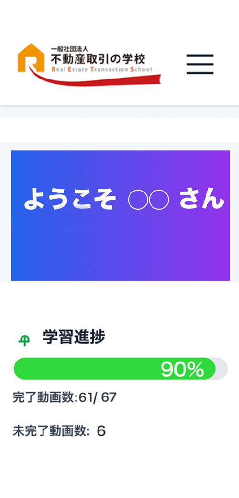Click the lower empty area of the purple banner

click(120, 251)
